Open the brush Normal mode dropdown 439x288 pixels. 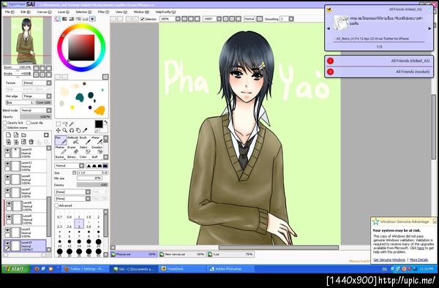click(x=70, y=166)
